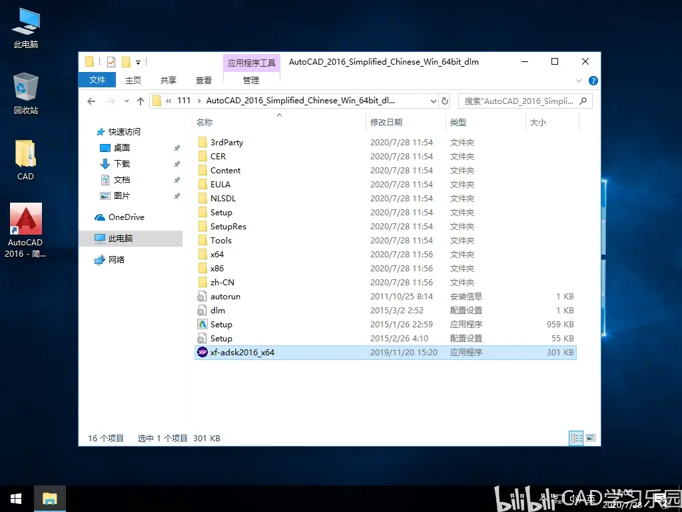Click the Properties icon in quick access toolbar
This screenshot has height=512, width=682.
[x=111, y=62]
